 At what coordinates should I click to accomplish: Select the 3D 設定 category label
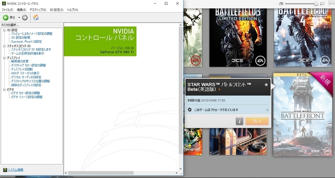pos(12,30)
